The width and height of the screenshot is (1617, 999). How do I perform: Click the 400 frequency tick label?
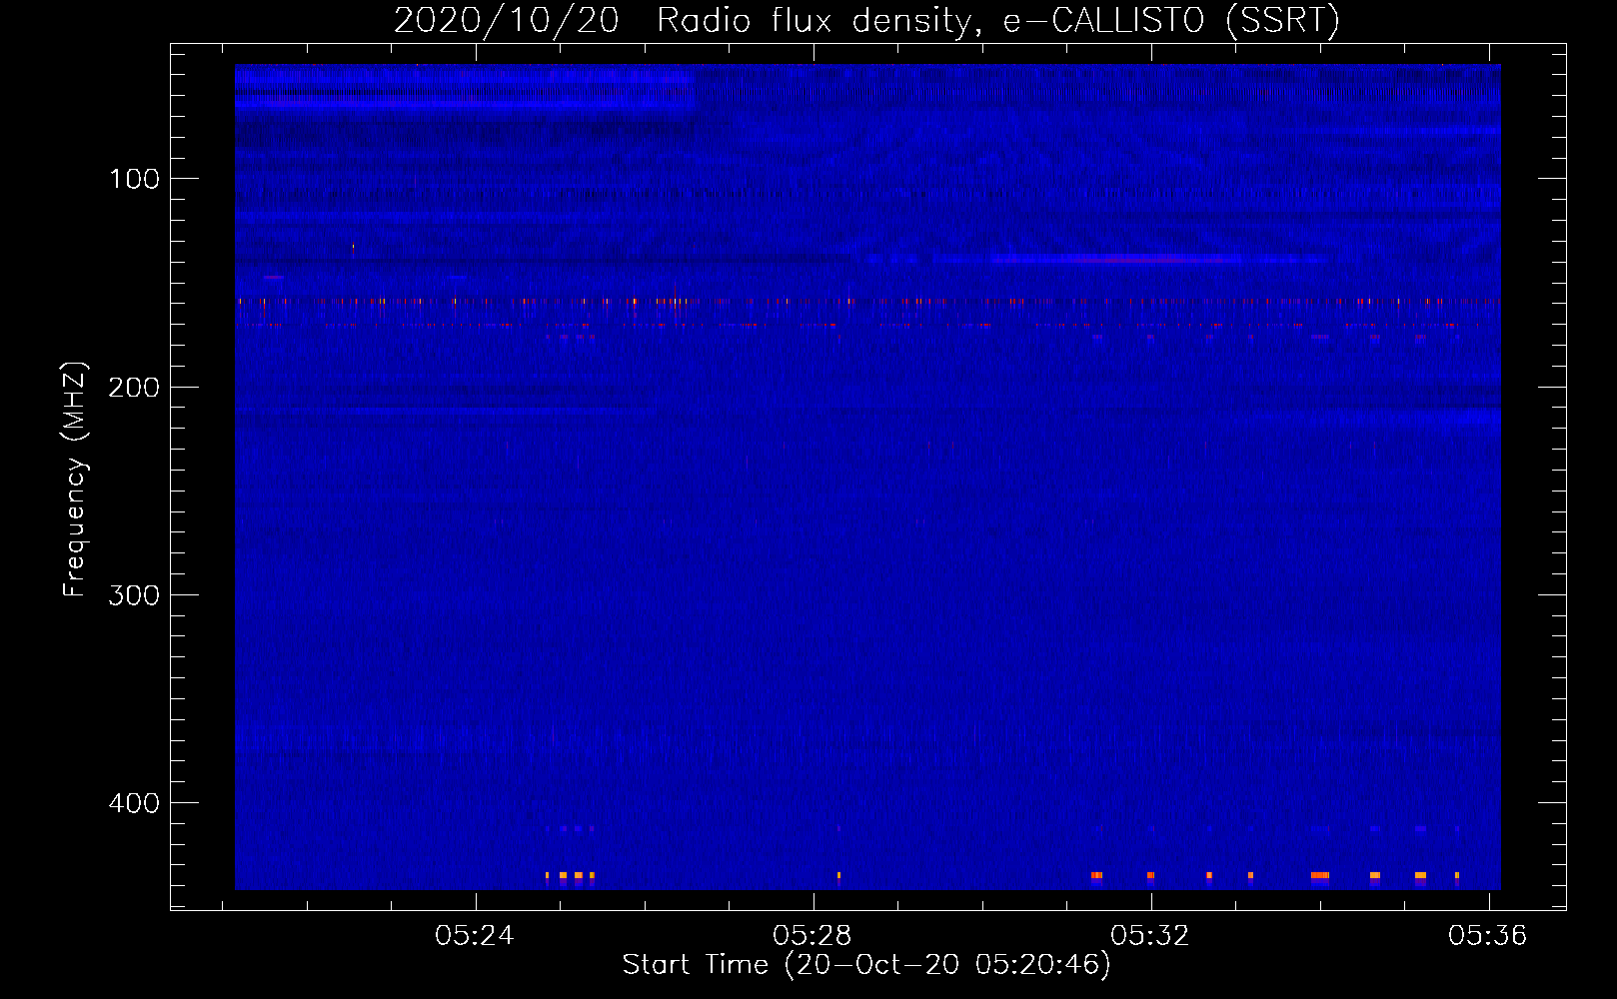point(134,803)
